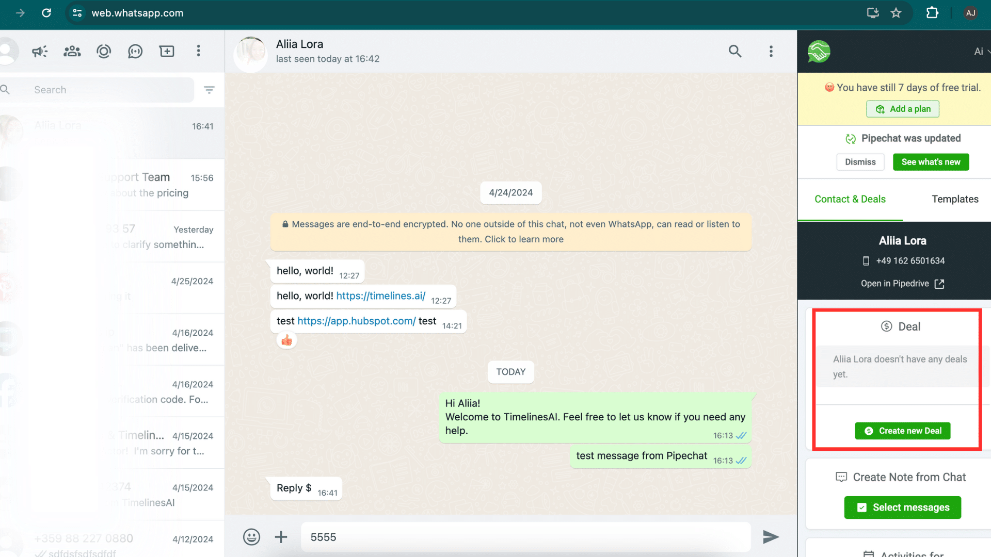Open the conversation three-dot menu

pos(771,51)
